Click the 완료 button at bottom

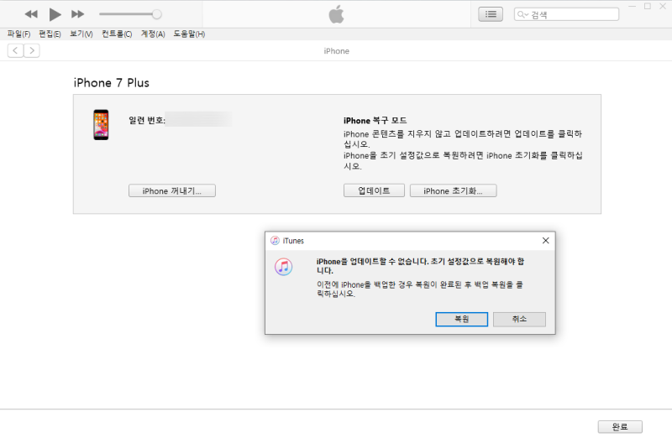pos(620,427)
